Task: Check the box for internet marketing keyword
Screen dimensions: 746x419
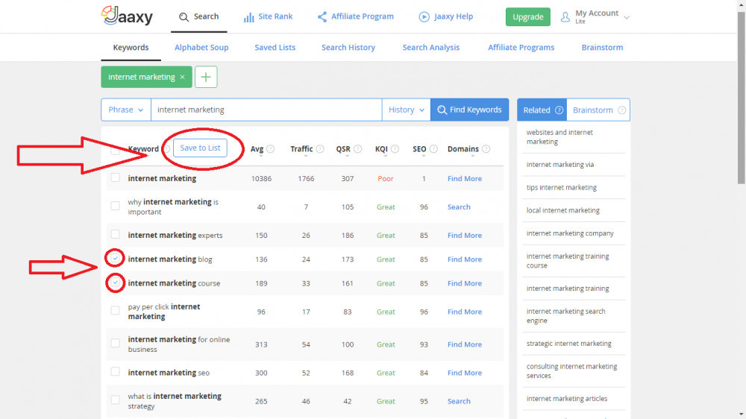Action: tap(115, 178)
